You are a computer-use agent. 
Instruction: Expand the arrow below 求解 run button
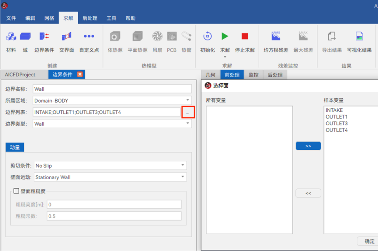[225, 57]
